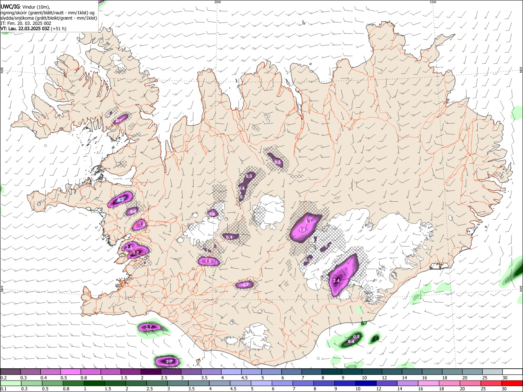
Task: Click the "20W" longitude label
Action: 217,2
